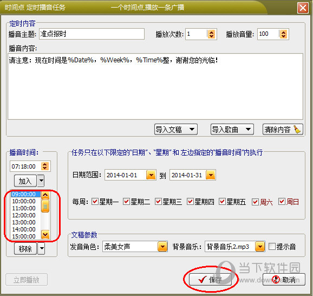The height and width of the screenshot is (296, 313).
Task: Edit the 播音主题 field containing 准点报时
Action: [92, 34]
